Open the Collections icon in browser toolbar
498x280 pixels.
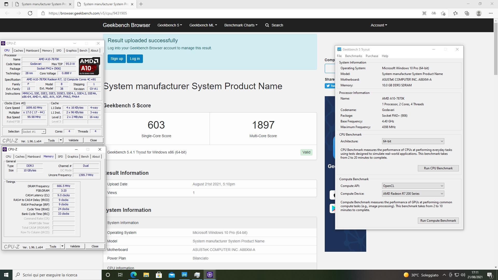click(x=467, y=13)
